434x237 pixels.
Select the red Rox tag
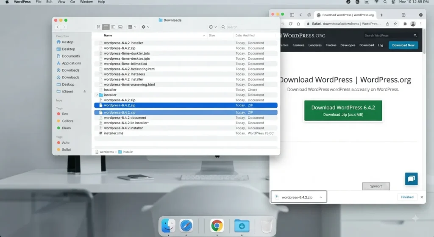(65, 114)
